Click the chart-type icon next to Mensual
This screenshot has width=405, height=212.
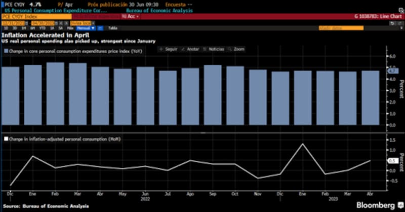pos(100,28)
